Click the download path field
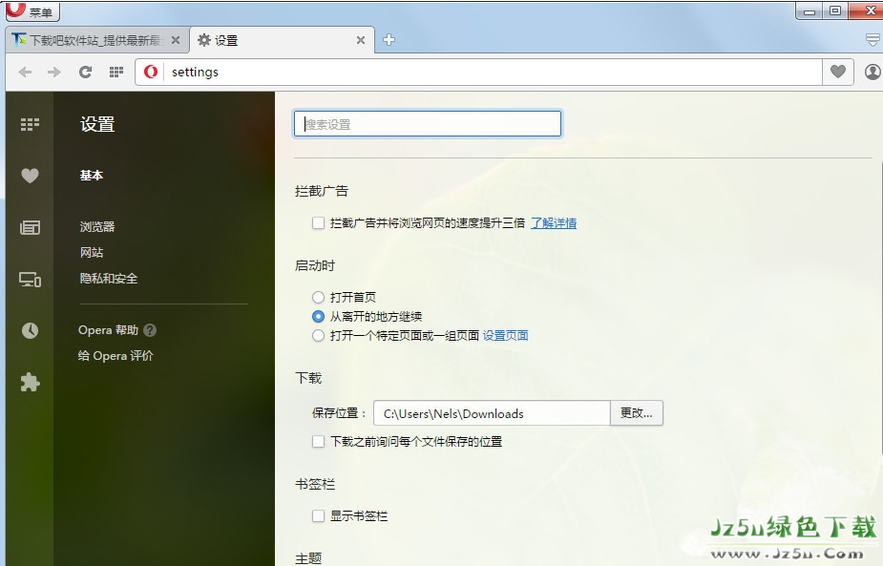Screen dimensions: 883x566 (x=492, y=413)
